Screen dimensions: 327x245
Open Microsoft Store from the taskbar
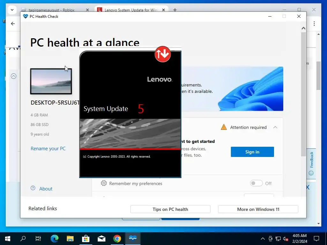(86, 238)
